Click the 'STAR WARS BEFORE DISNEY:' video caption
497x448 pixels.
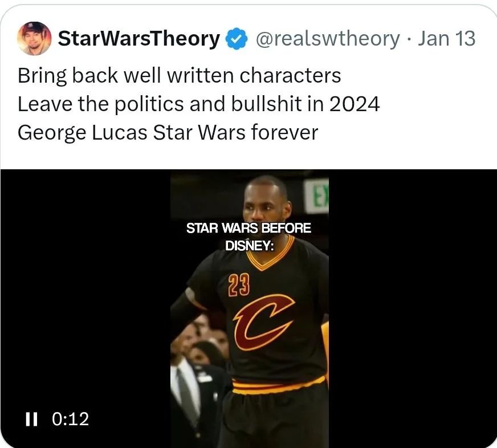(249, 237)
